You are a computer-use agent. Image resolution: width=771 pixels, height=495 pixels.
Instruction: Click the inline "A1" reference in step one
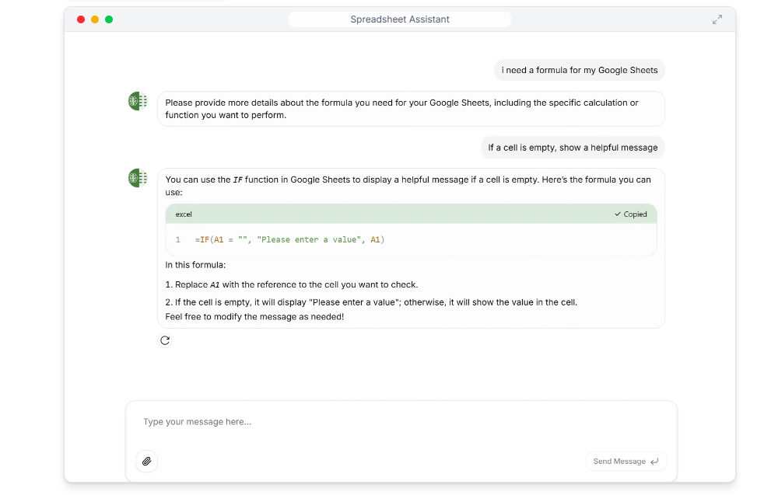(x=215, y=285)
